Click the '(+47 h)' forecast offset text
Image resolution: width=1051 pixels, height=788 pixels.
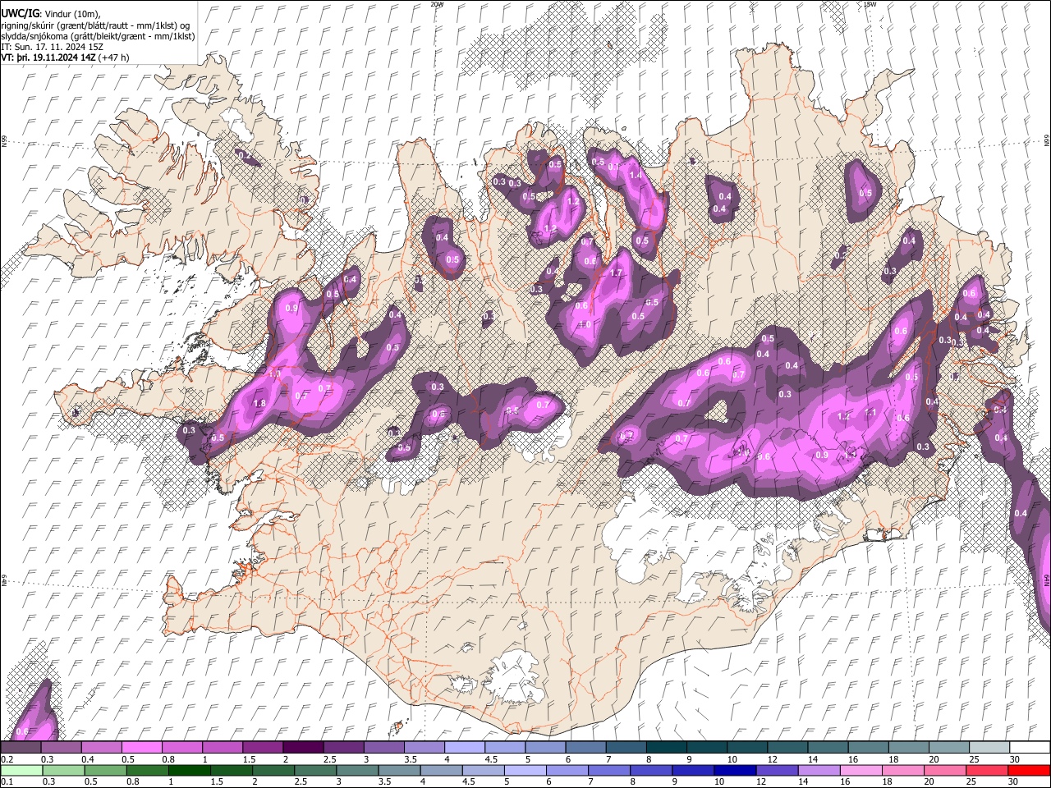click(x=115, y=57)
